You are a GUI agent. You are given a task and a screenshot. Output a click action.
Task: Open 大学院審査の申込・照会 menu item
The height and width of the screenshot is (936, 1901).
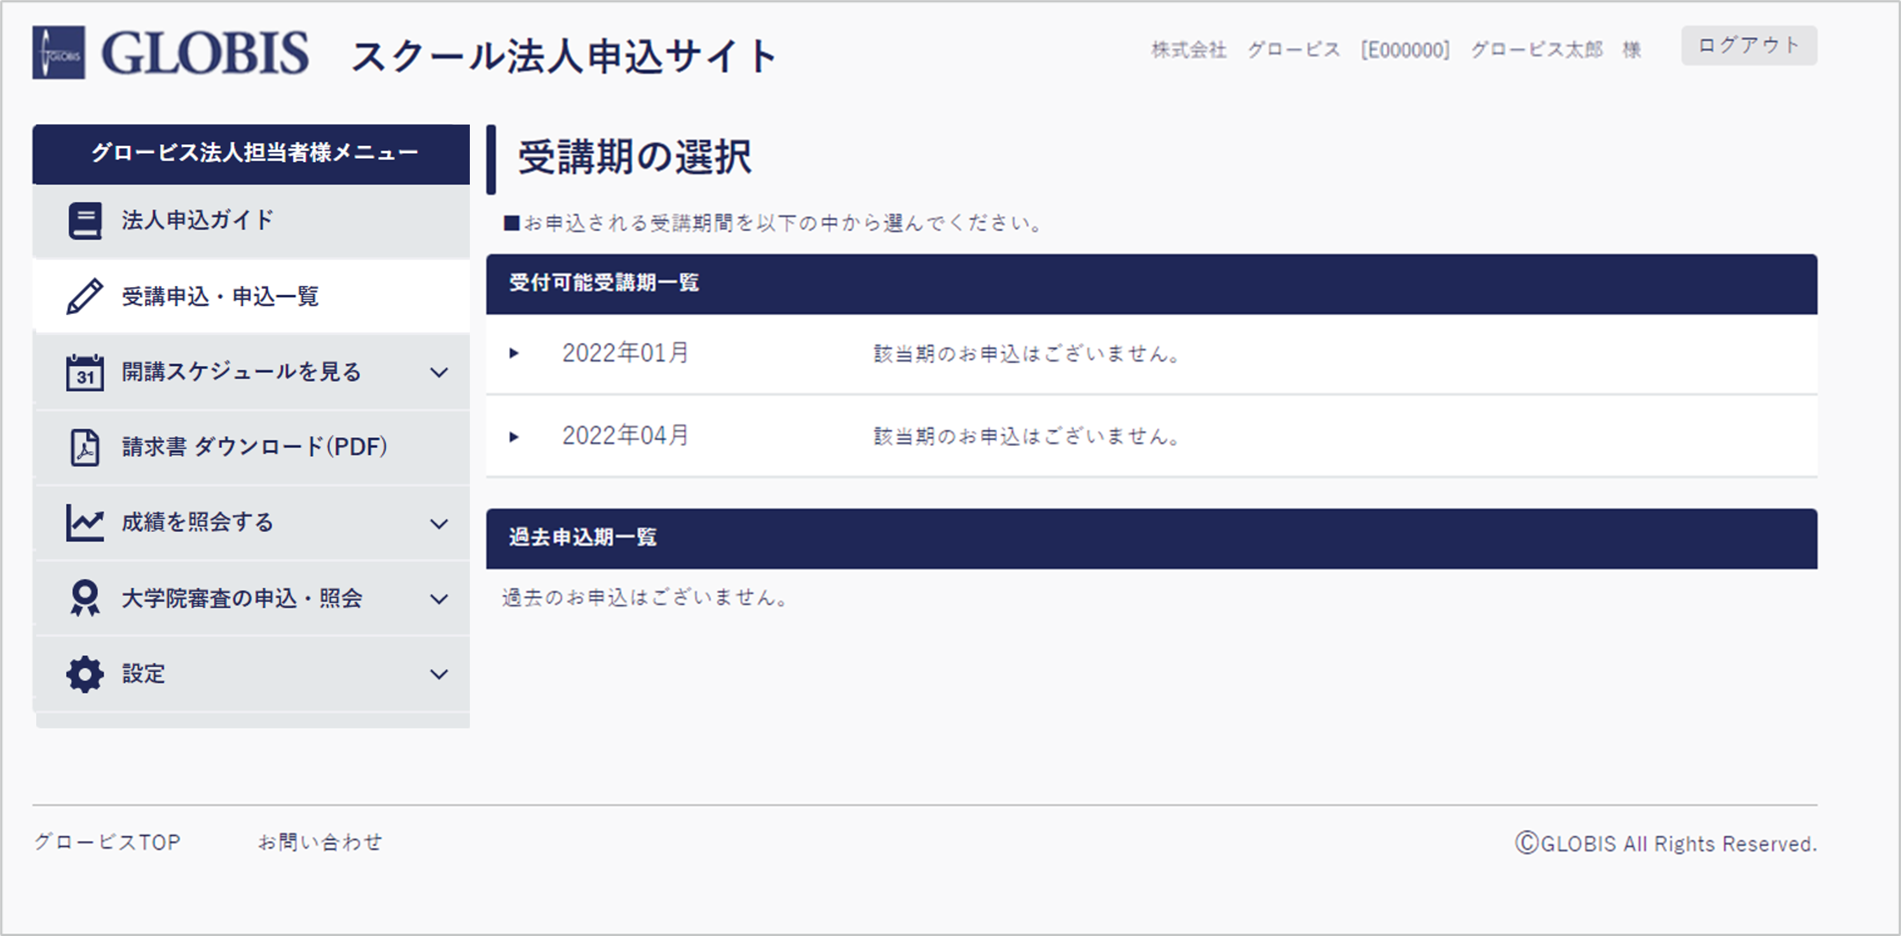coord(251,598)
